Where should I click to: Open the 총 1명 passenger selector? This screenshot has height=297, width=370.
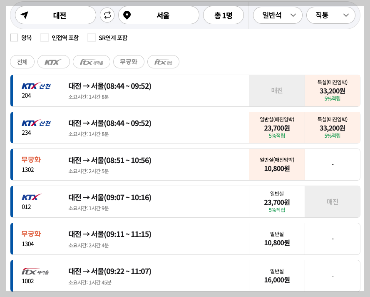click(223, 15)
